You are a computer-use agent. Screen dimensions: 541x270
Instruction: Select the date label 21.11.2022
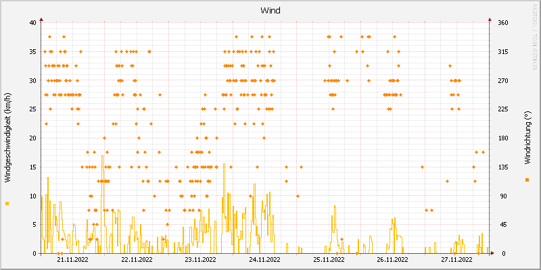(x=73, y=260)
